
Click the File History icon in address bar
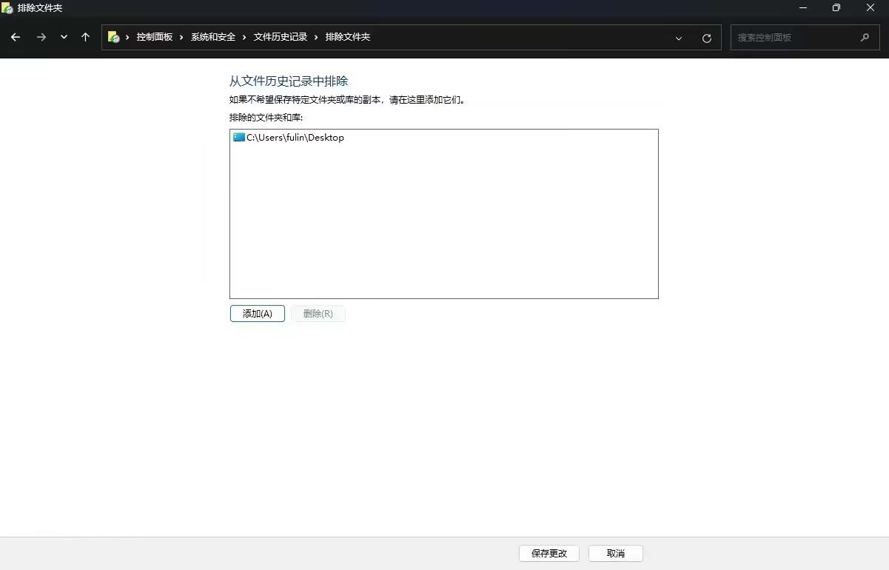coord(113,37)
